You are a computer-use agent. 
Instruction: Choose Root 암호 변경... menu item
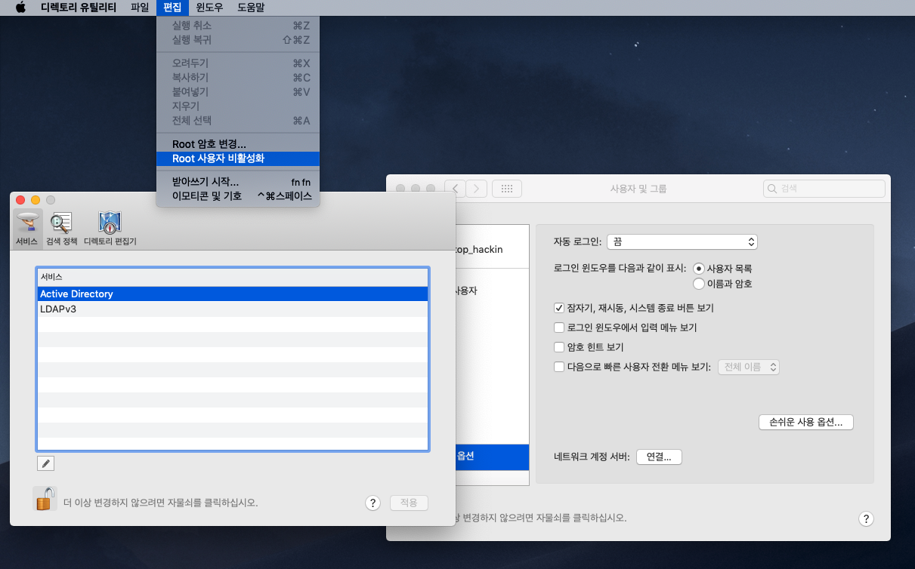pyautogui.click(x=238, y=144)
